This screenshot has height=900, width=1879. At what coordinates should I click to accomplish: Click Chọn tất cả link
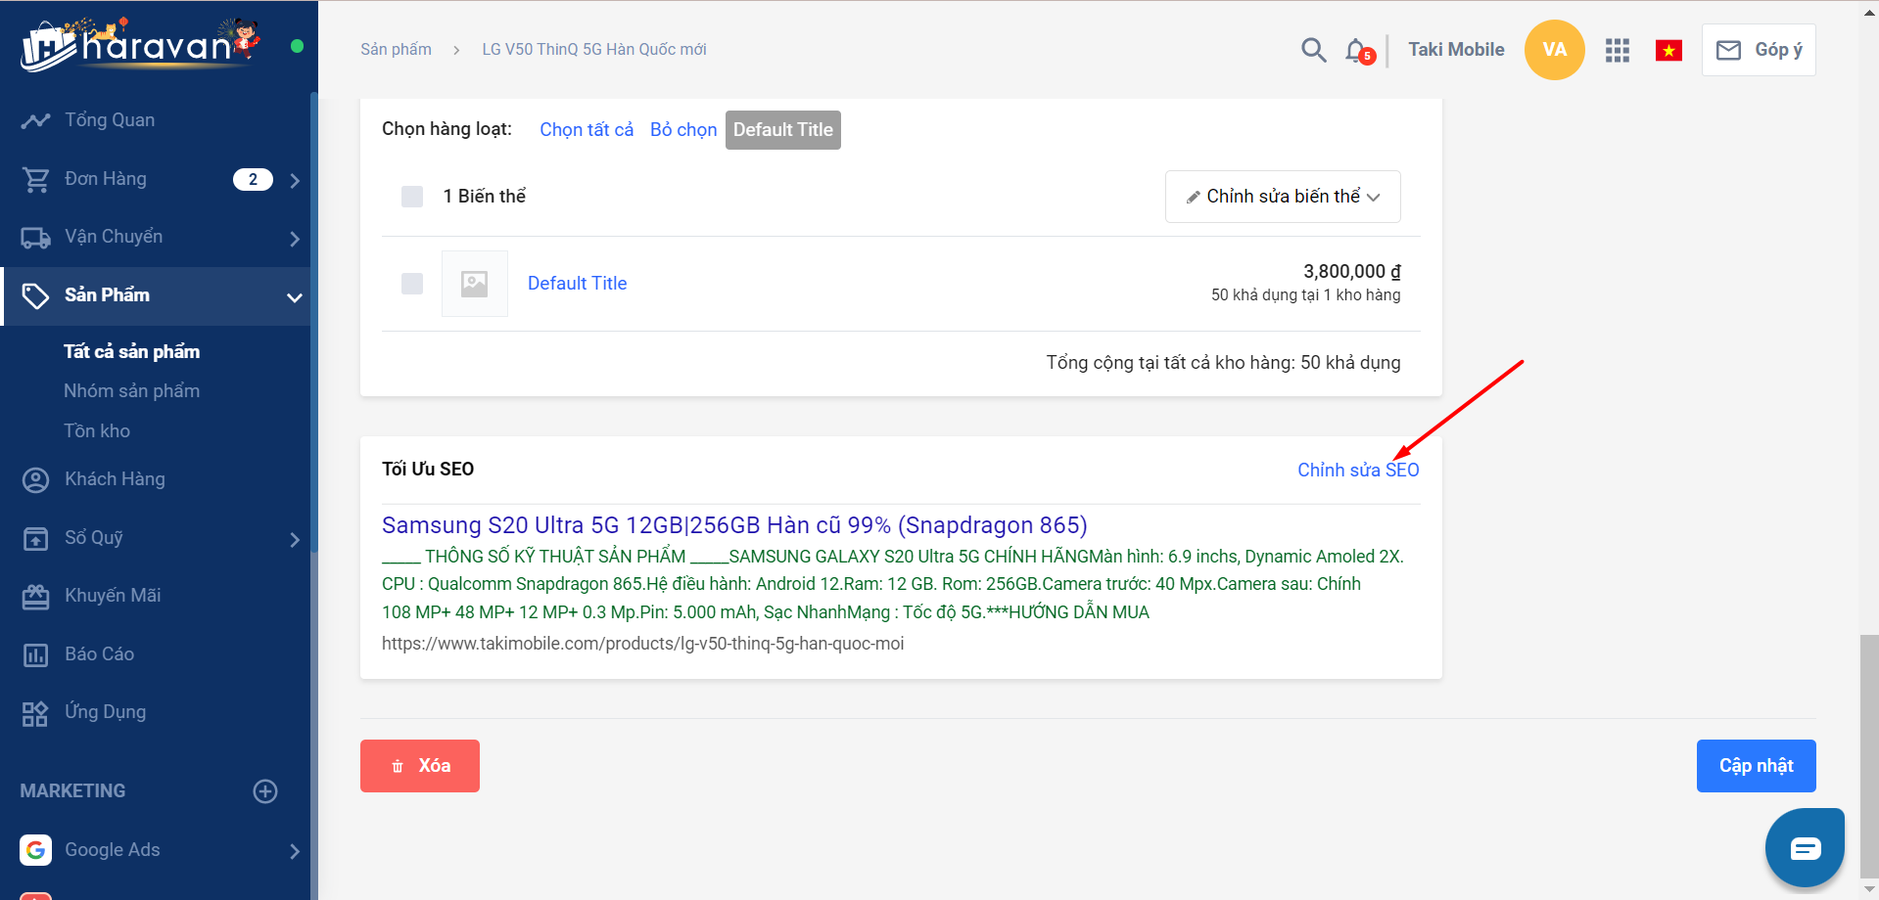tap(587, 130)
